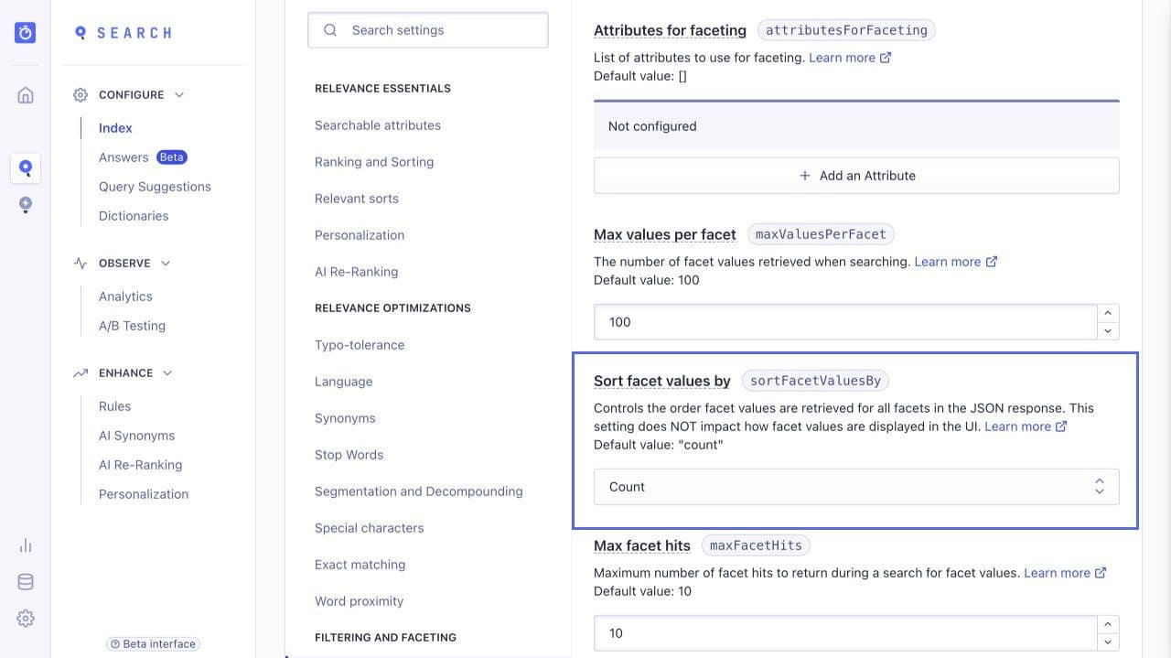Open Query Suggestions

(155, 187)
